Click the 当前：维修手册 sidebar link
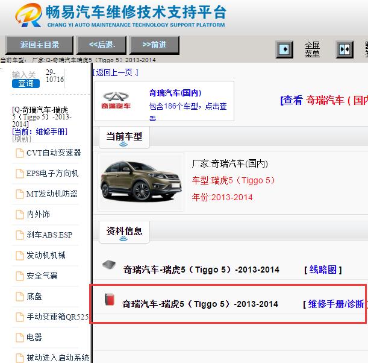This screenshot has height=363, width=368. 40,131
